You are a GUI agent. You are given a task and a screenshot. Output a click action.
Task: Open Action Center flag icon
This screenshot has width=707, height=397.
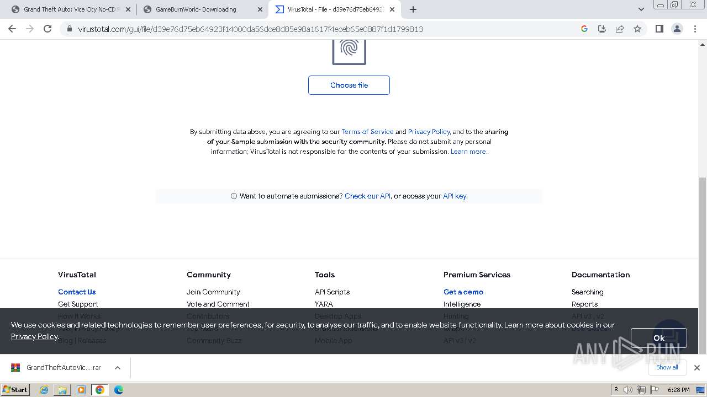pyautogui.click(x=654, y=390)
